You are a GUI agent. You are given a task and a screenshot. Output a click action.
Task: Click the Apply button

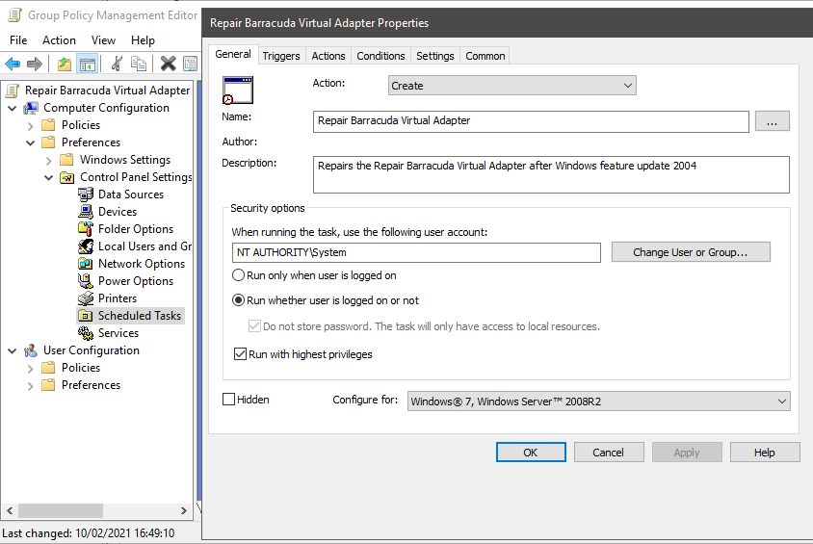(x=687, y=453)
